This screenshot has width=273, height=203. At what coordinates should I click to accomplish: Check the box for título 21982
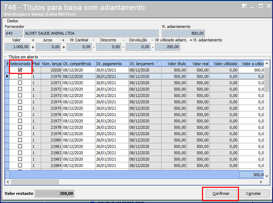coord(20,153)
